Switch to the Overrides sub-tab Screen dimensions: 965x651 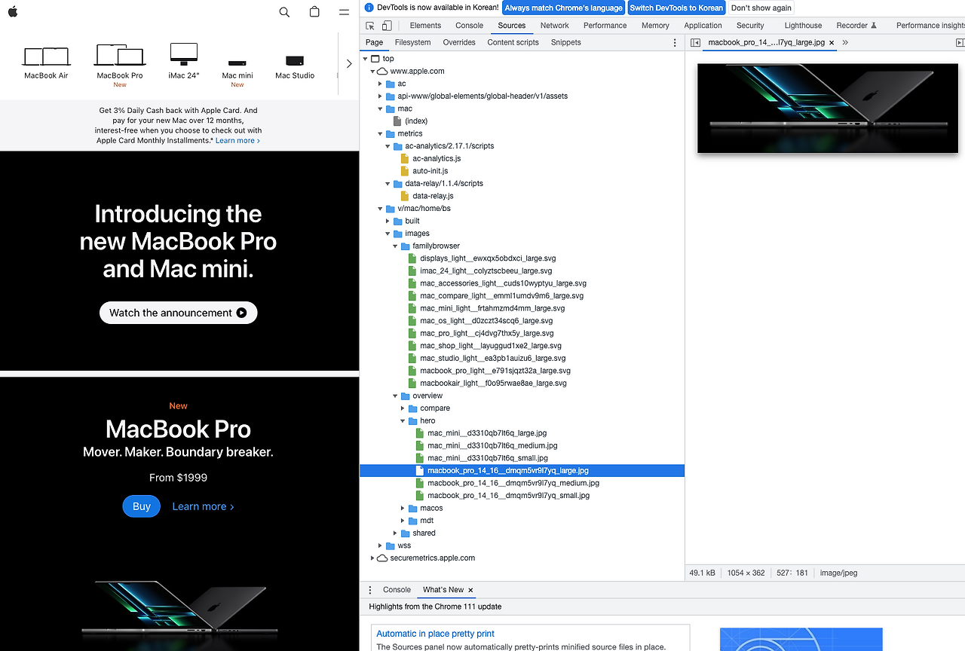tap(459, 43)
